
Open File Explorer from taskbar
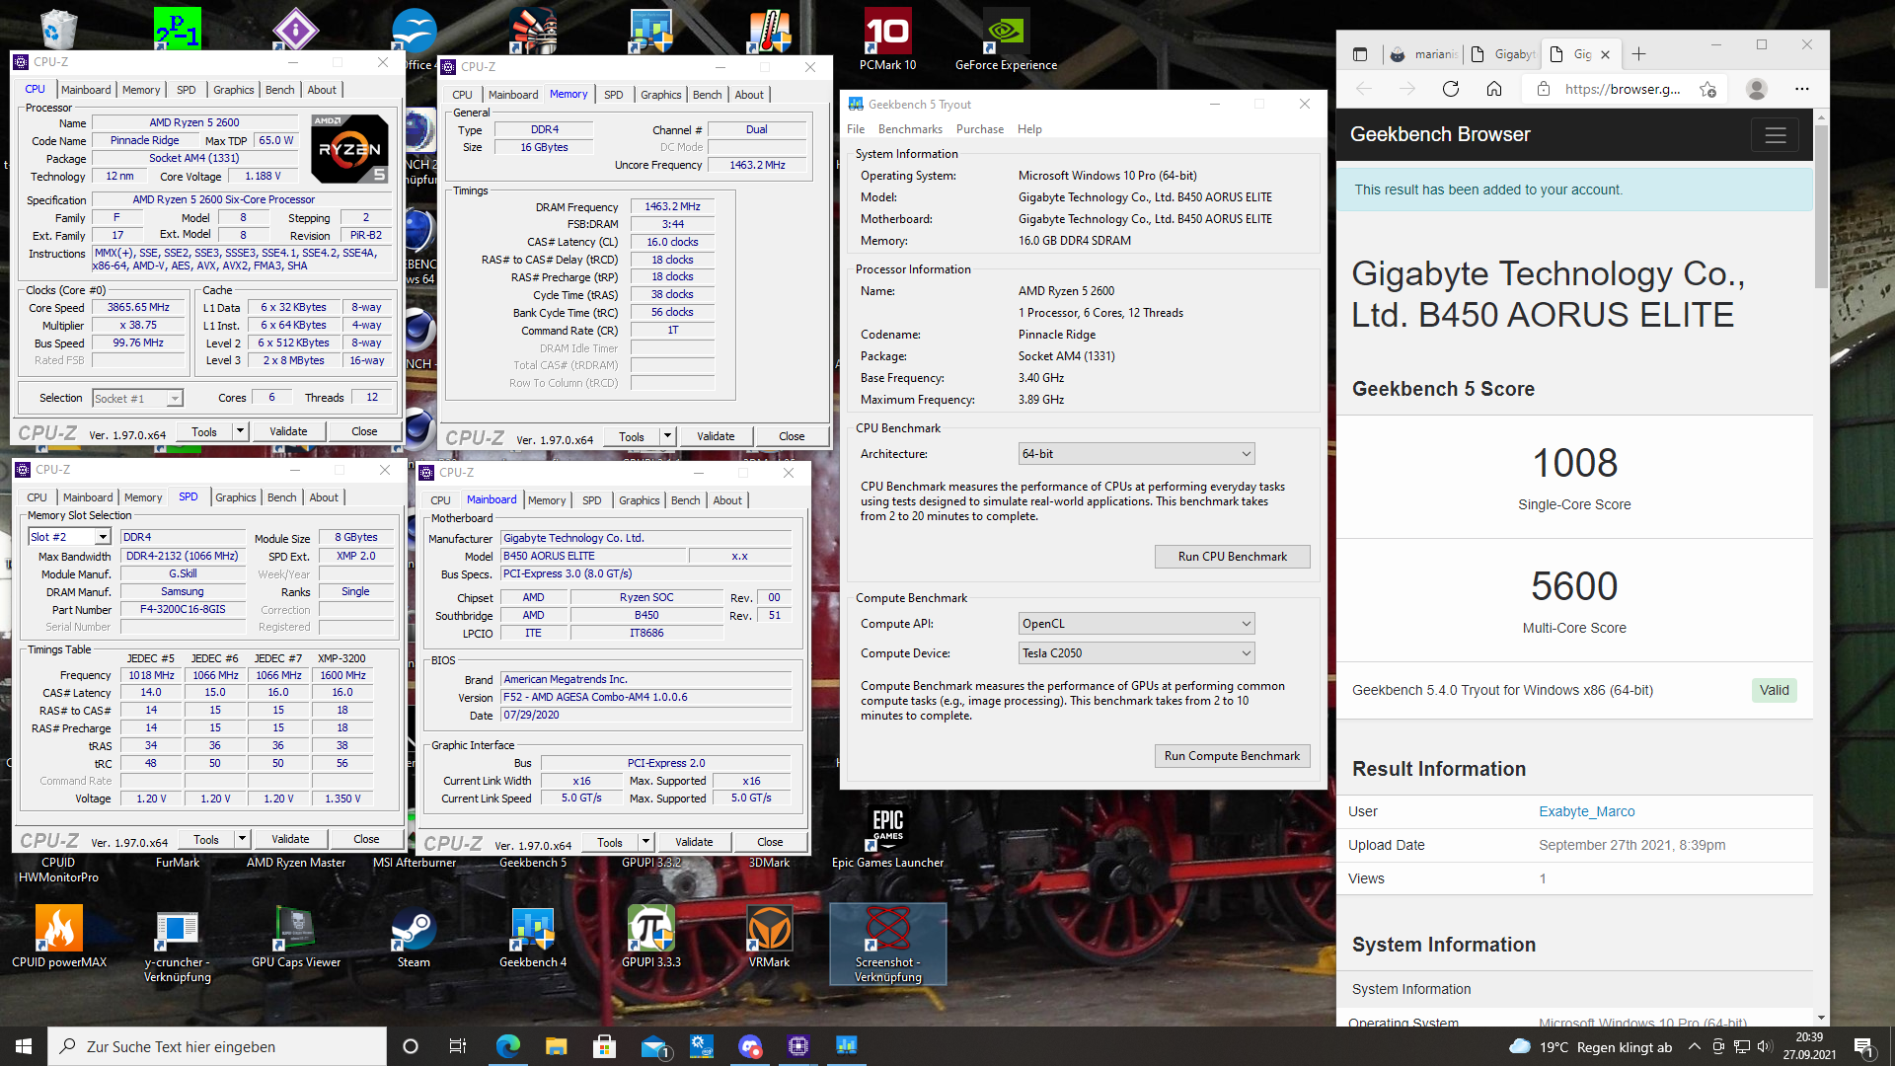pyautogui.click(x=556, y=1046)
